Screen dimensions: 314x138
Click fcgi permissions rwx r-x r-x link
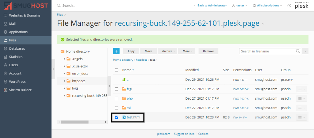click(x=241, y=89)
